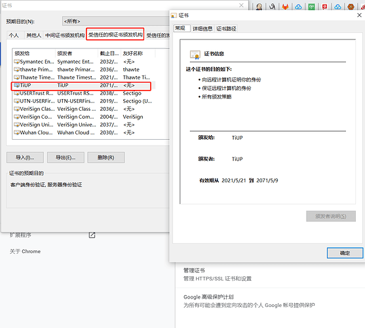Open the red square bookmark icon
This screenshot has height=328, width=365.
tap(324, 7)
